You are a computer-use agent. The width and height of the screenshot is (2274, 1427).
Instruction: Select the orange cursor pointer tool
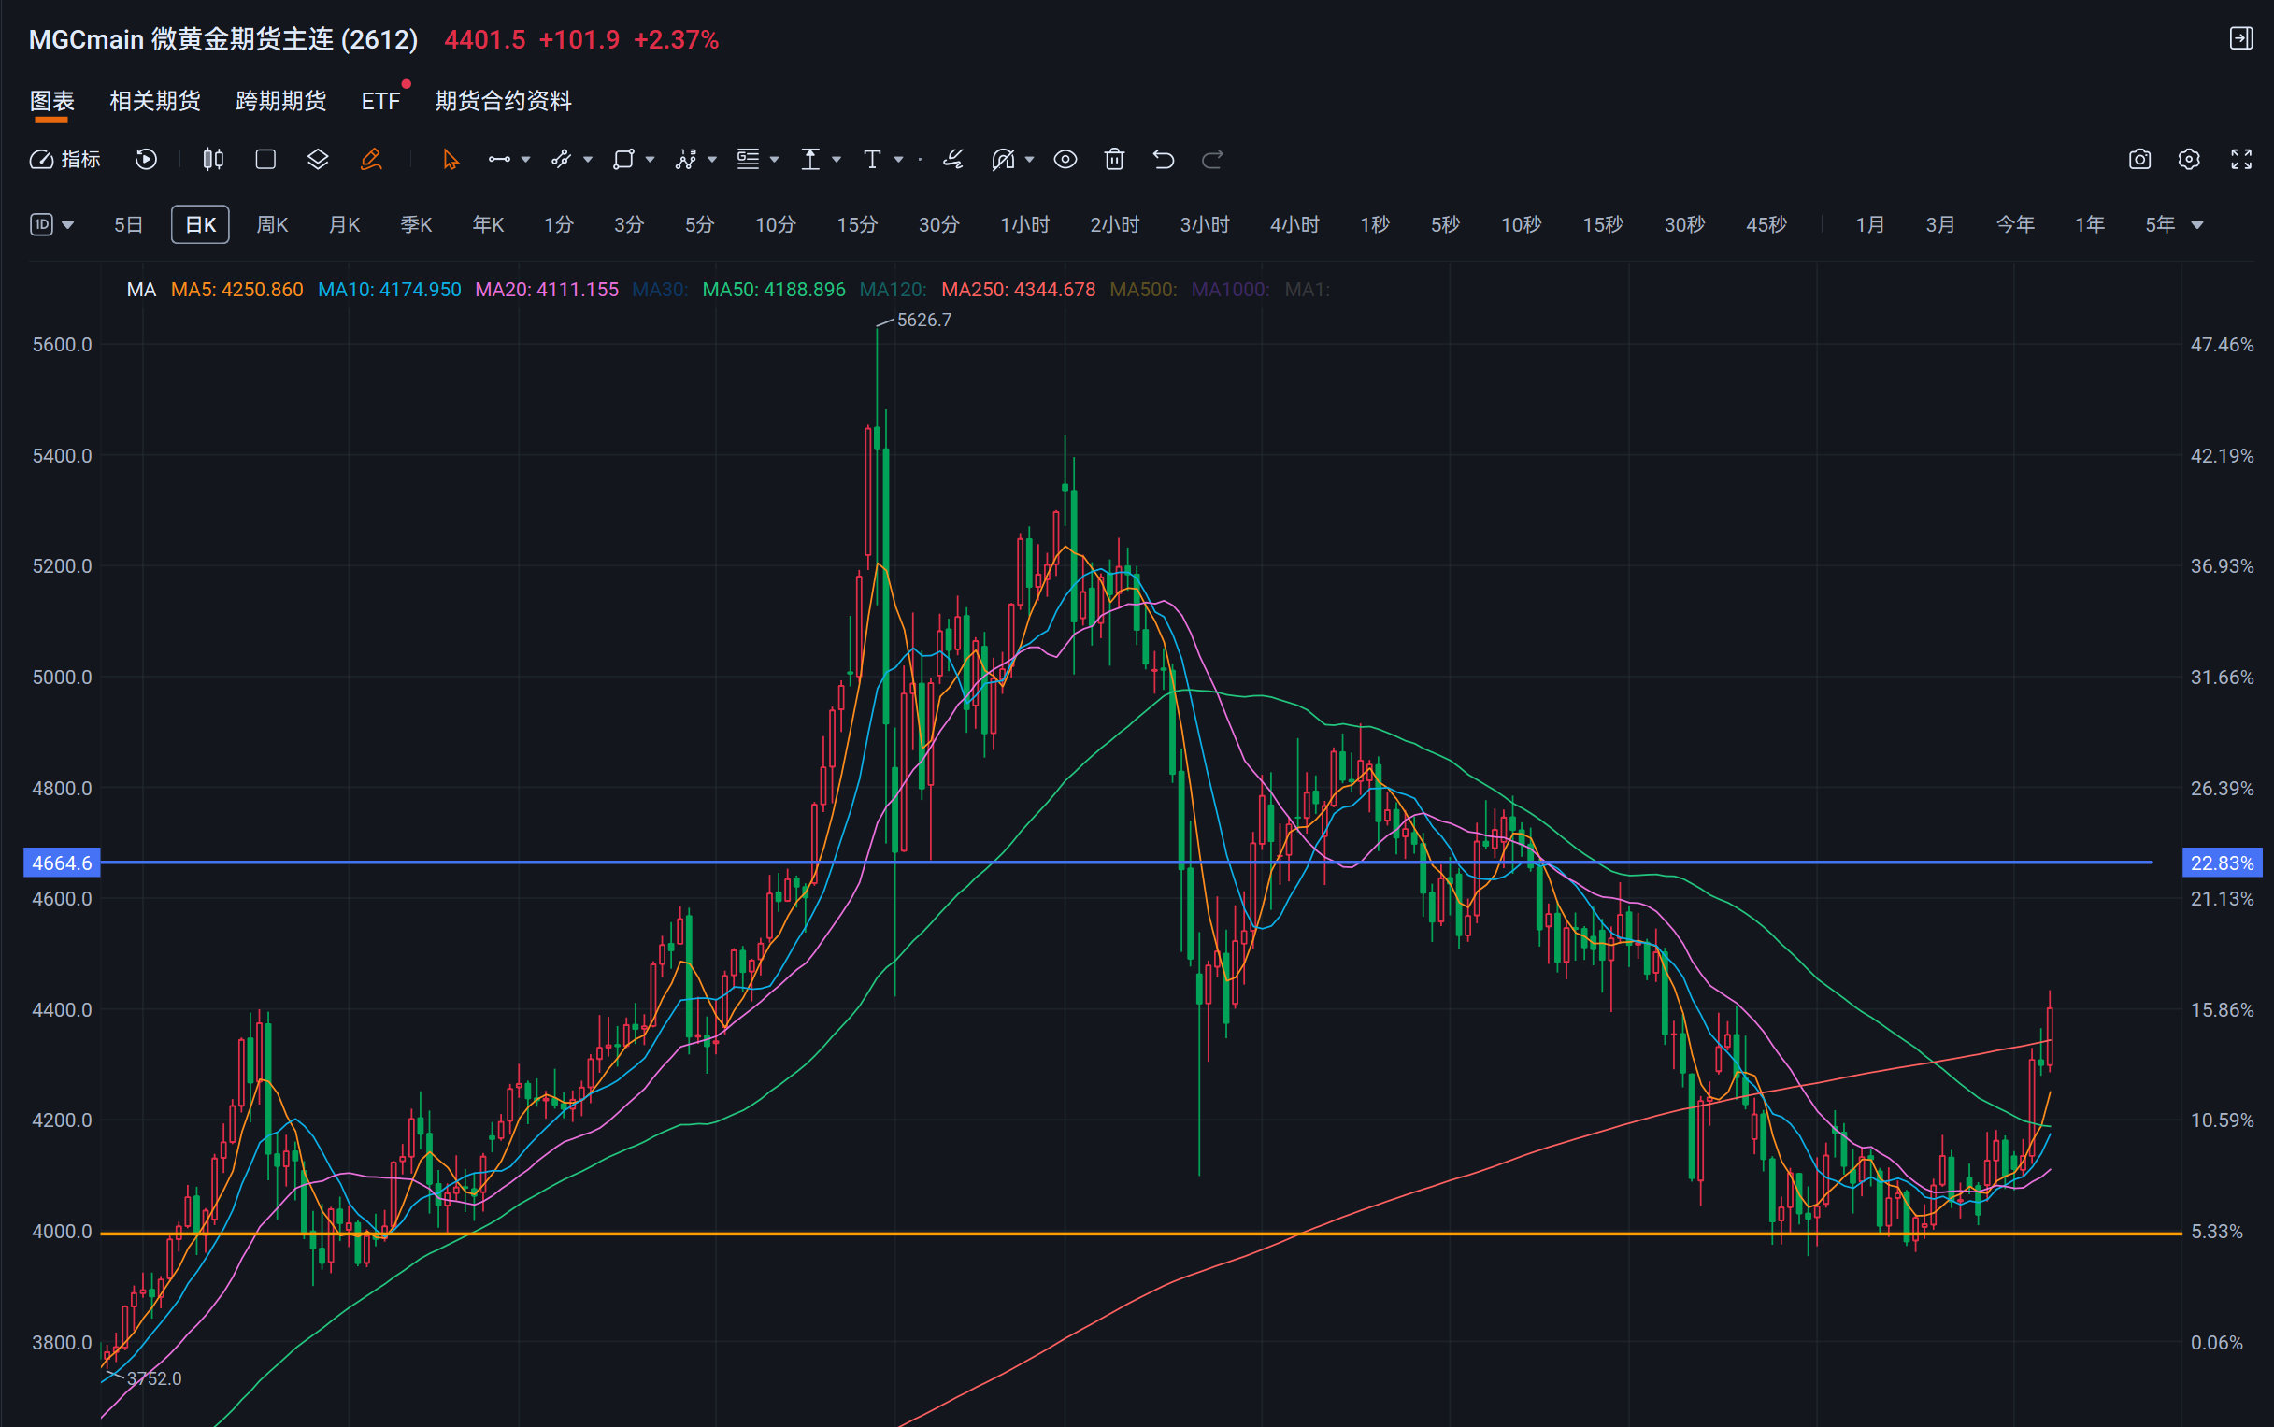(451, 160)
